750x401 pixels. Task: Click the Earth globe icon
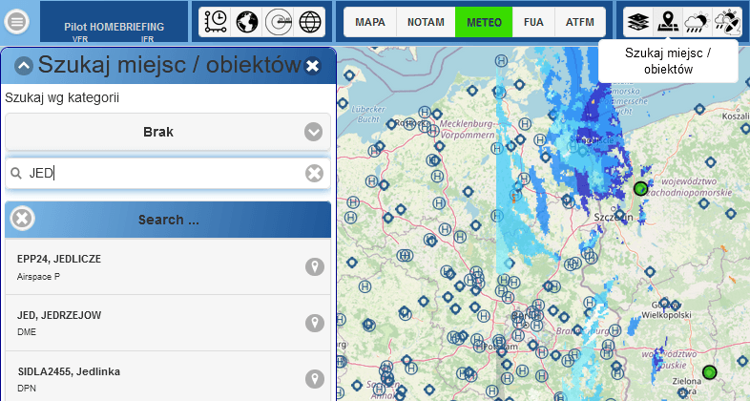tap(247, 22)
